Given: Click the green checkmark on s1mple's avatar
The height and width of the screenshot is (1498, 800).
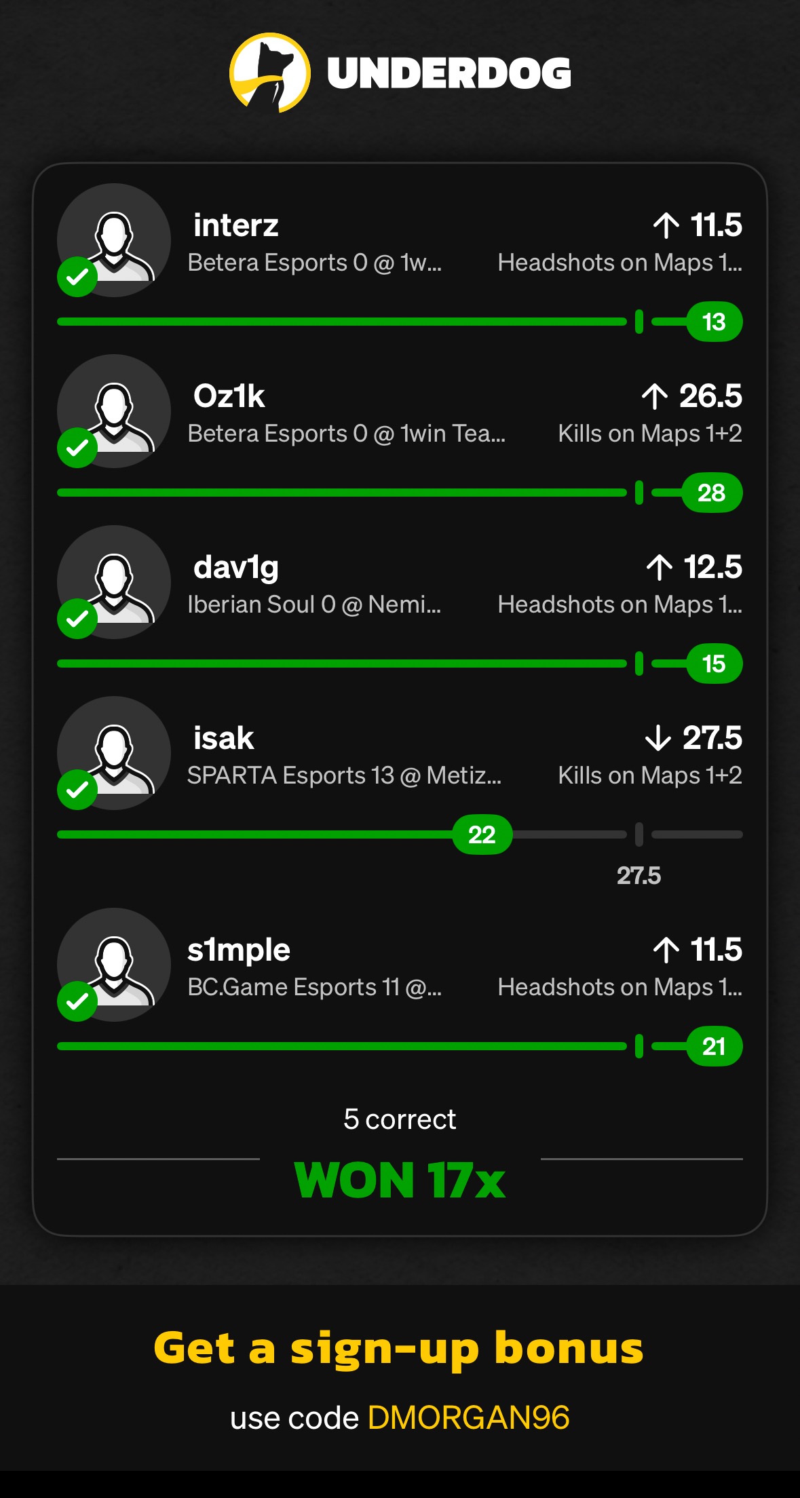Looking at the screenshot, I should point(77,1001).
